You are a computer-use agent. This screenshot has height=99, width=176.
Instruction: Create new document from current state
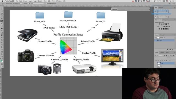[x=167, y=50]
